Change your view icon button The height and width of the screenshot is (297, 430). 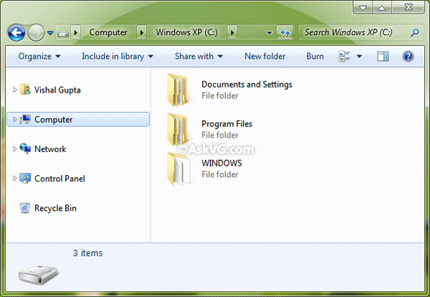point(344,56)
